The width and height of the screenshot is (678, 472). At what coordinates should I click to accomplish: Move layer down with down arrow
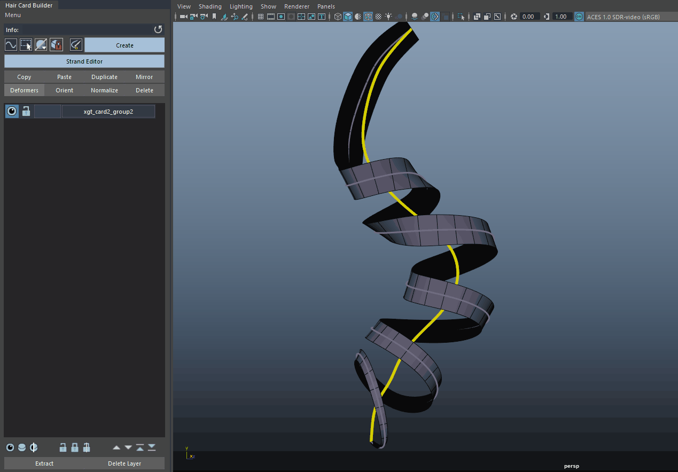[x=128, y=447]
